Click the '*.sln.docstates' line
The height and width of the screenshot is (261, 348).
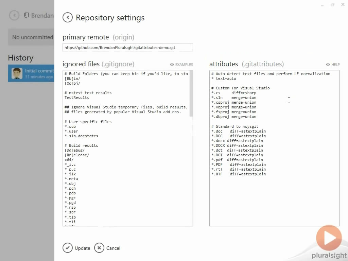click(x=81, y=136)
